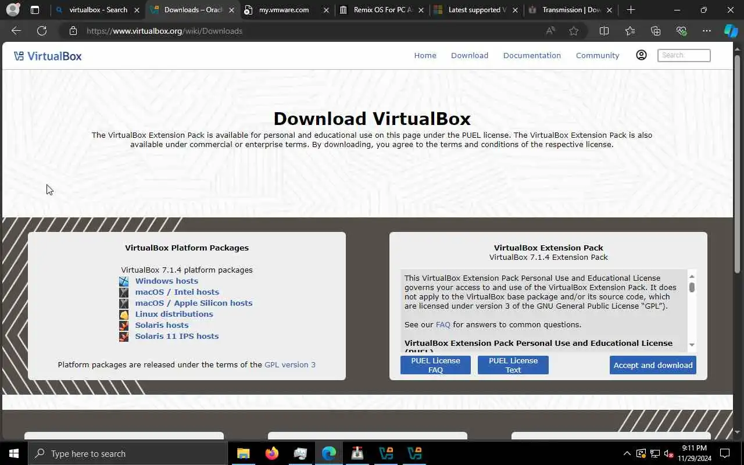744x465 pixels.
Task: Open the network icon in system tray
Action: coord(655,454)
